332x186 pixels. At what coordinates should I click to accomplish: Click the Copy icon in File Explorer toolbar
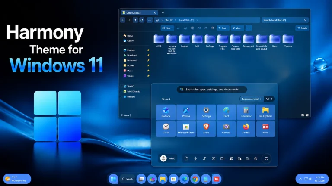185,28
